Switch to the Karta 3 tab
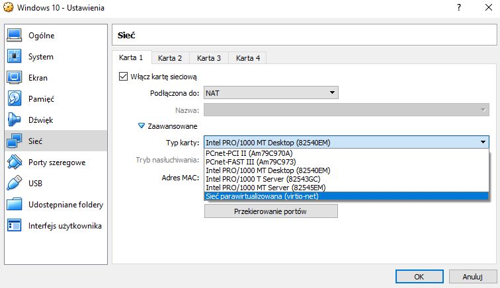 (x=209, y=58)
